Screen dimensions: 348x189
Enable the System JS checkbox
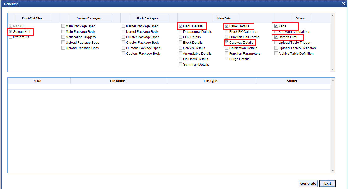[11, 37]
